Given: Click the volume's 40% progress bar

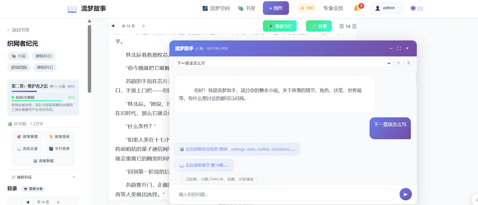Looking at the screenshot, I should point(43,91).
